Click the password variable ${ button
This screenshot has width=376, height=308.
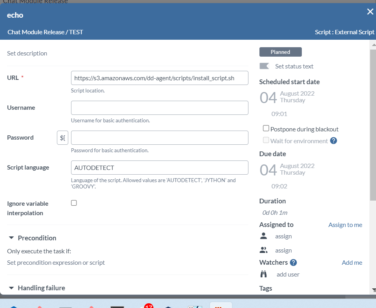coord(62,138)
